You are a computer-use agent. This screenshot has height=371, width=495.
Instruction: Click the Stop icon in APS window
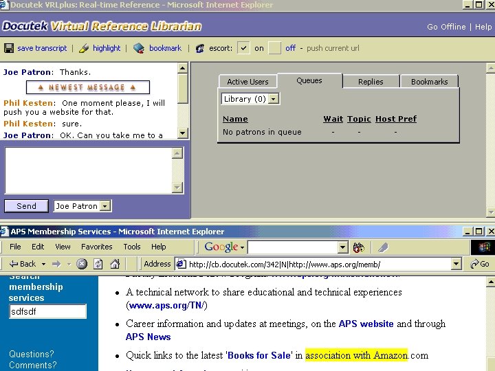82,264
